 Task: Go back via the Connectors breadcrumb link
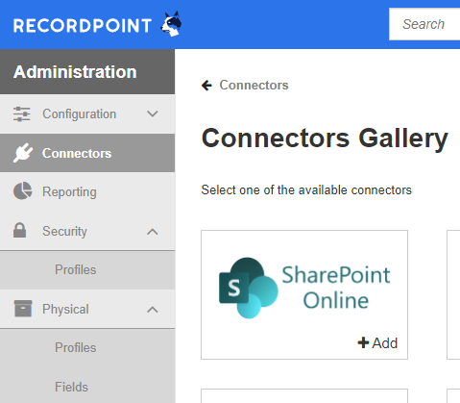(x=254, y=86)
